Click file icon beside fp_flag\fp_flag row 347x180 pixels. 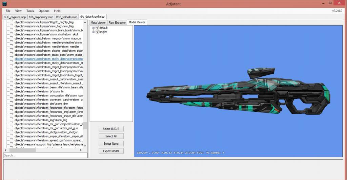click(12, 22)
